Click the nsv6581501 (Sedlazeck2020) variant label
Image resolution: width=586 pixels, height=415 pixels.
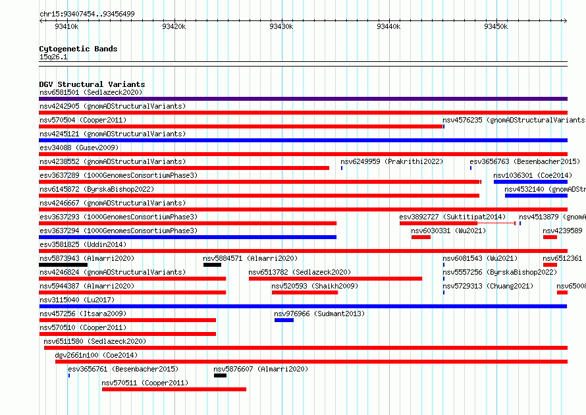(91, 92)
